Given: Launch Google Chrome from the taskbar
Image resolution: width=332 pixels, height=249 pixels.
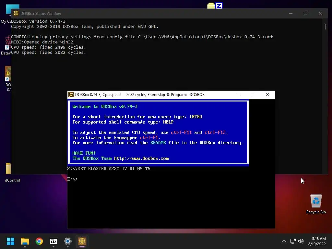Looking at the screenshot, I should point(39,241).
